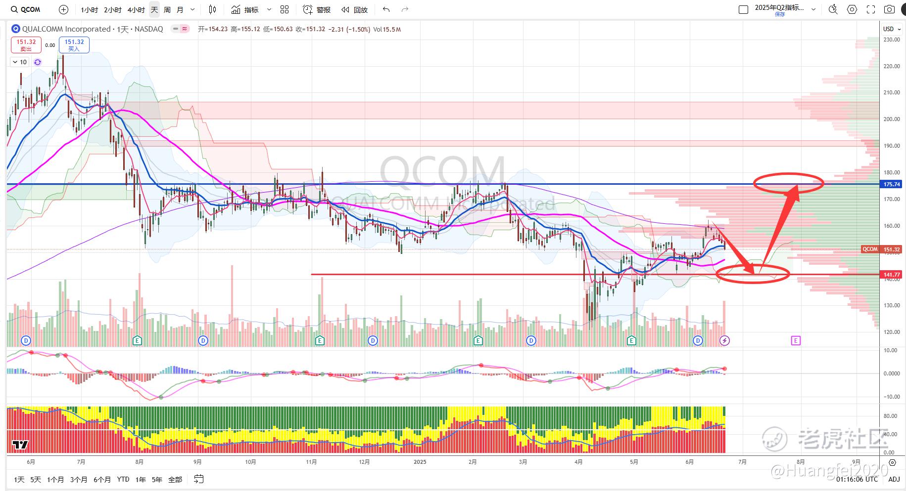Collapse indicator legend with 10 chevron
This screenshot has width=906, height=491.
pos(20,62)
